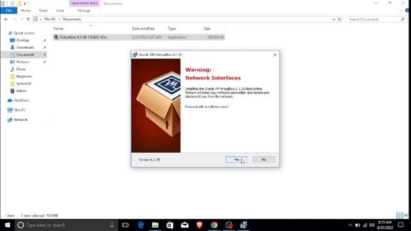Open Customize Quick Access Toolbar dropdown
The width and height of the screenshot is (411, 231).
pos(24,3)
